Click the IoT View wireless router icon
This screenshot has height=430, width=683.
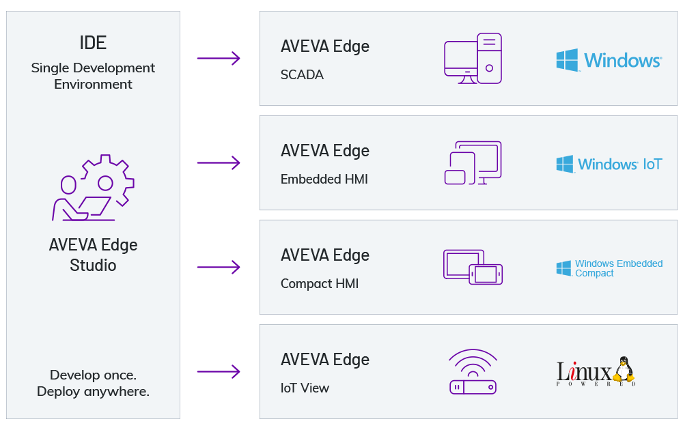(x=473, y=372)
